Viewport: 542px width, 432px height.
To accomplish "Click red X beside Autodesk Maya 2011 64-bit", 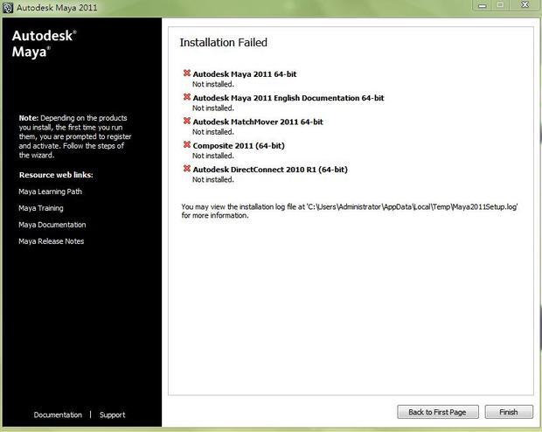I will tap(186, 73).
